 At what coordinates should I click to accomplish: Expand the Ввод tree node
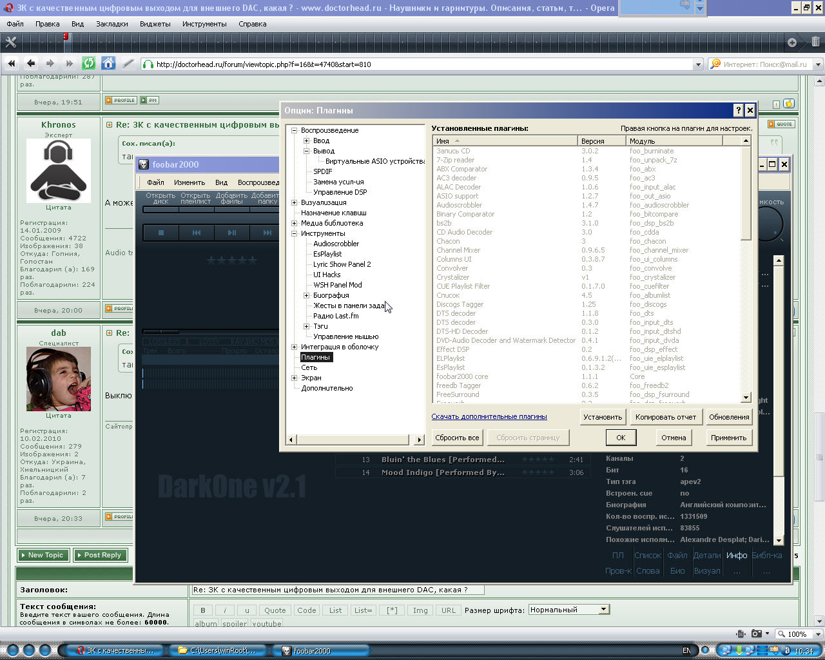[x=307, y=141]
